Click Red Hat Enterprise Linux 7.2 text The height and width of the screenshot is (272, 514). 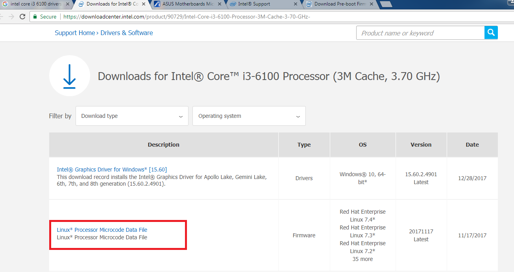point(363,247)
